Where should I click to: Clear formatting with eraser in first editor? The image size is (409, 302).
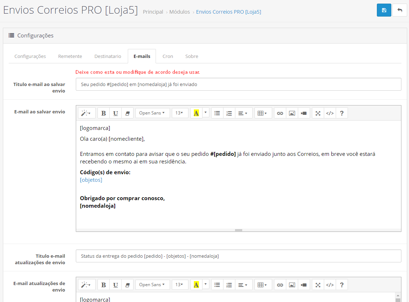[127, 113]
